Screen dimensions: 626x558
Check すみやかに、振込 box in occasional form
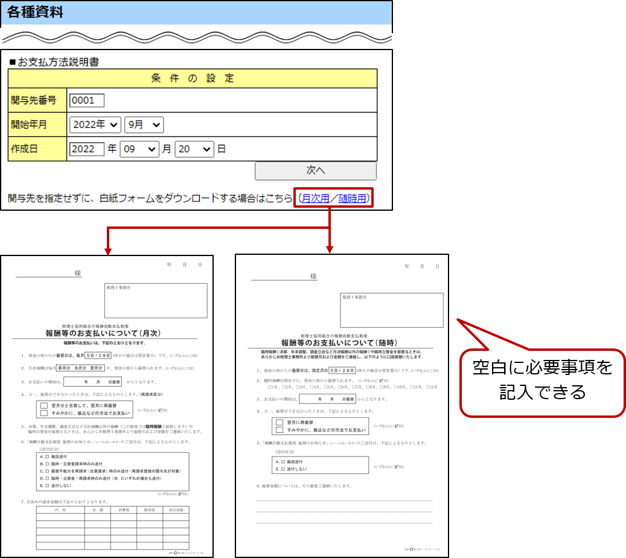click(279, 430)
